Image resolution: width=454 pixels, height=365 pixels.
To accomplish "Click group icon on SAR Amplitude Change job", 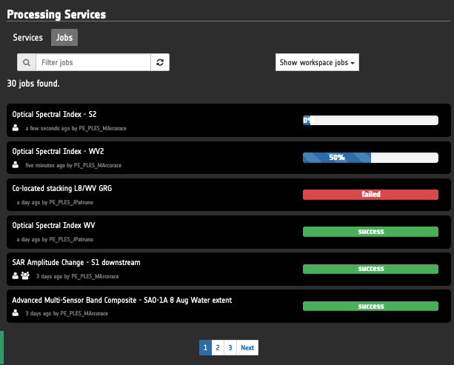I will pyautogui.click(x=26, y=276).
